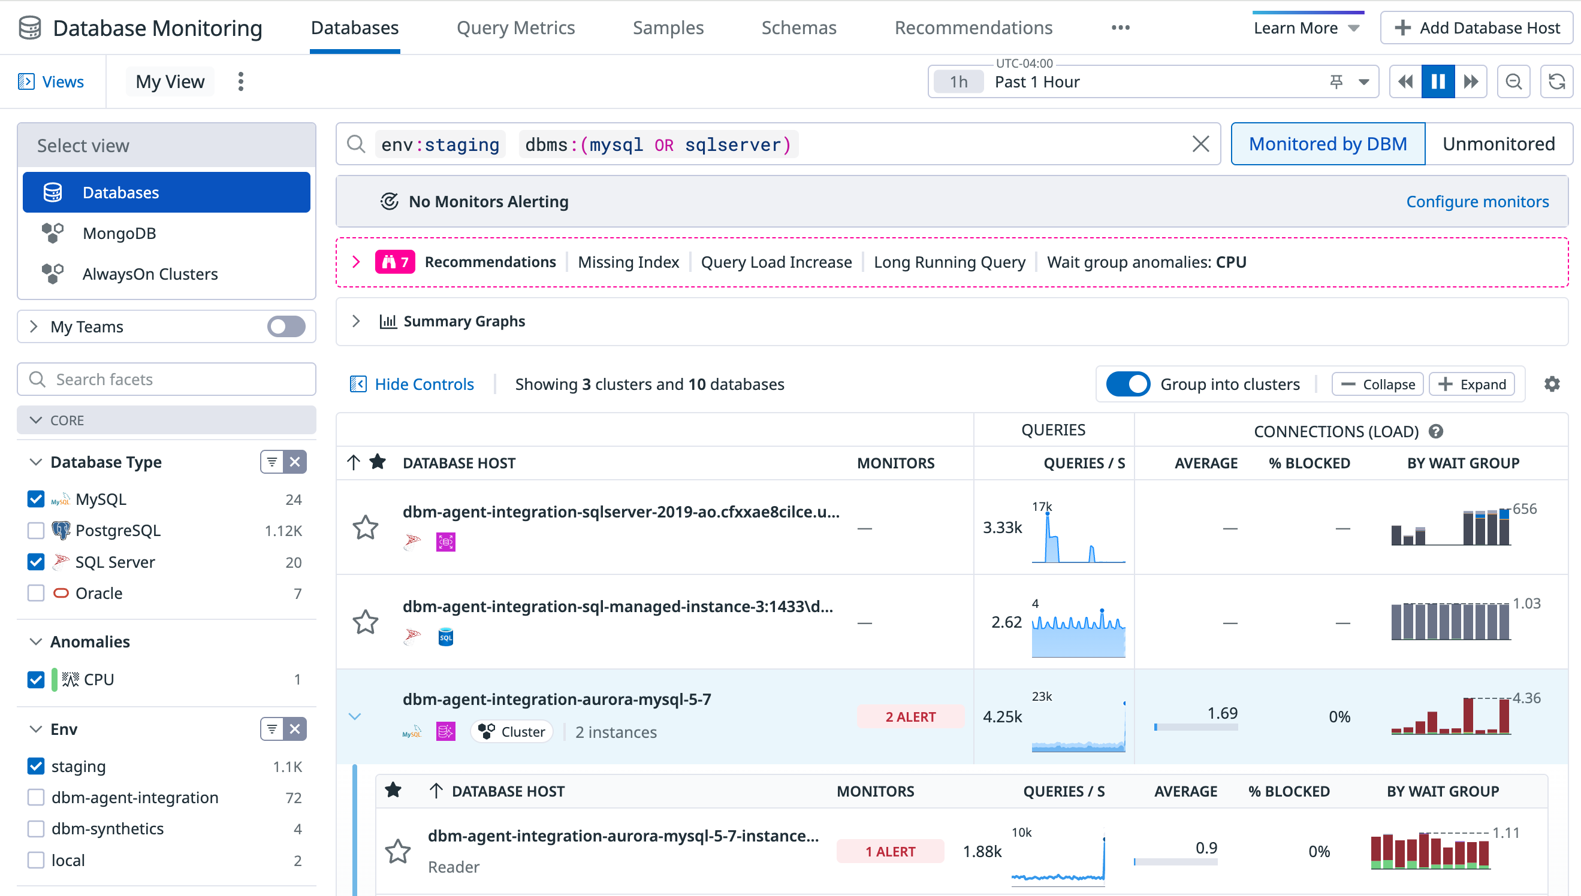Image resolution: width=1581 pixels, height=896 pixels.
Task: Switch to Unmonitored databases
Action: click(x=1498, y=144)
